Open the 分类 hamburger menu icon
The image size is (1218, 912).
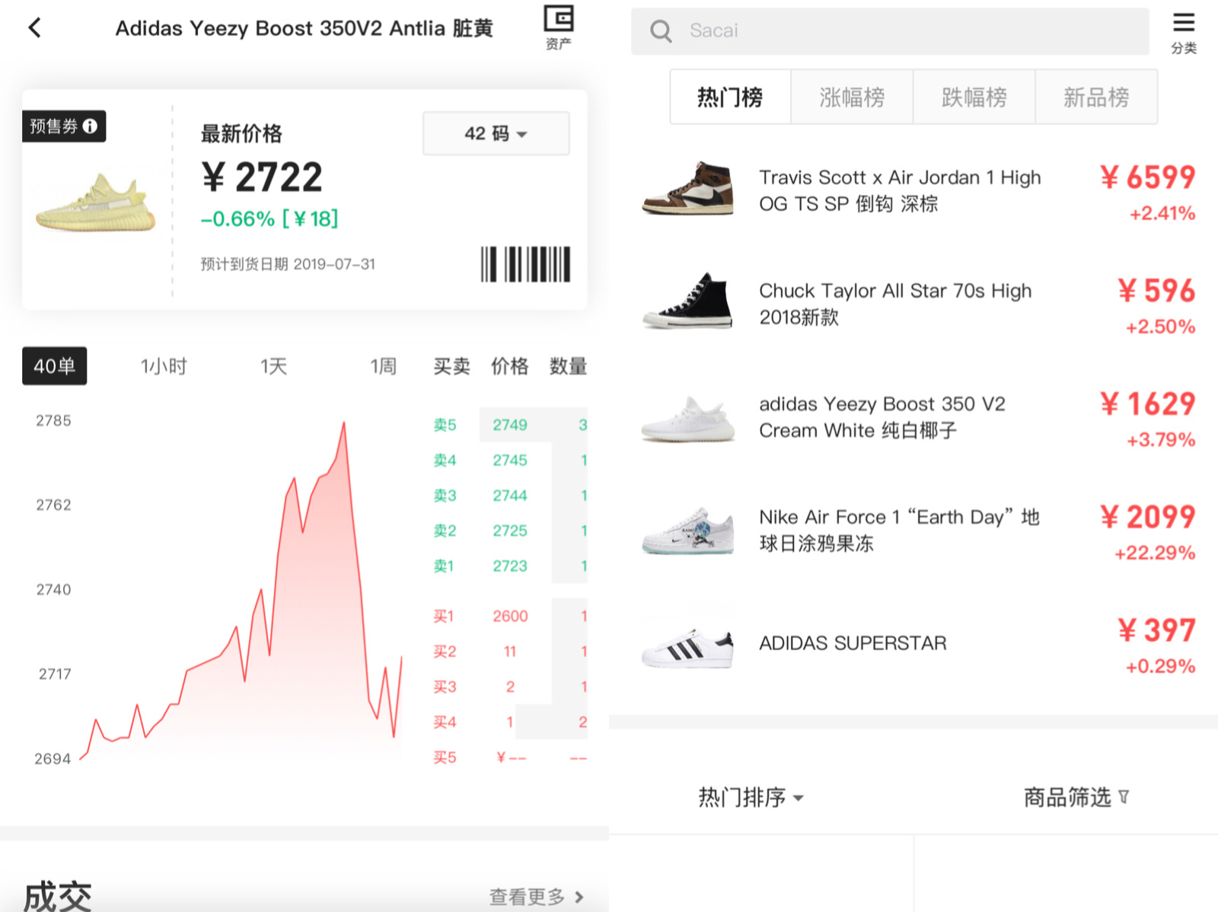click(x=1184, y=33)
